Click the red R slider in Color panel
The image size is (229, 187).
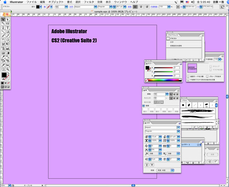[x=163, y=68]
